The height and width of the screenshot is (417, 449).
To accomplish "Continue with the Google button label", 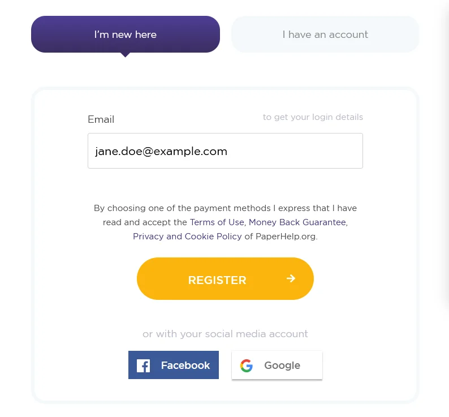I will tap(282, 366).
